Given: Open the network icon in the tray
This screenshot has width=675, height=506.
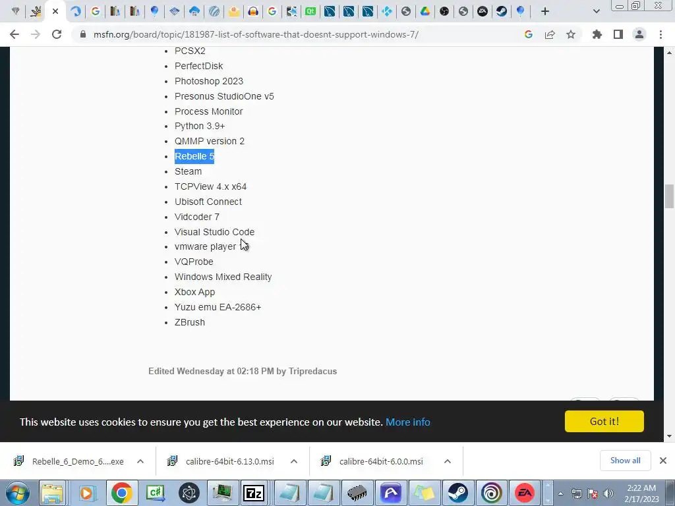Looking at the screenshot, I should pyautogui.click(x=576, y=493).
